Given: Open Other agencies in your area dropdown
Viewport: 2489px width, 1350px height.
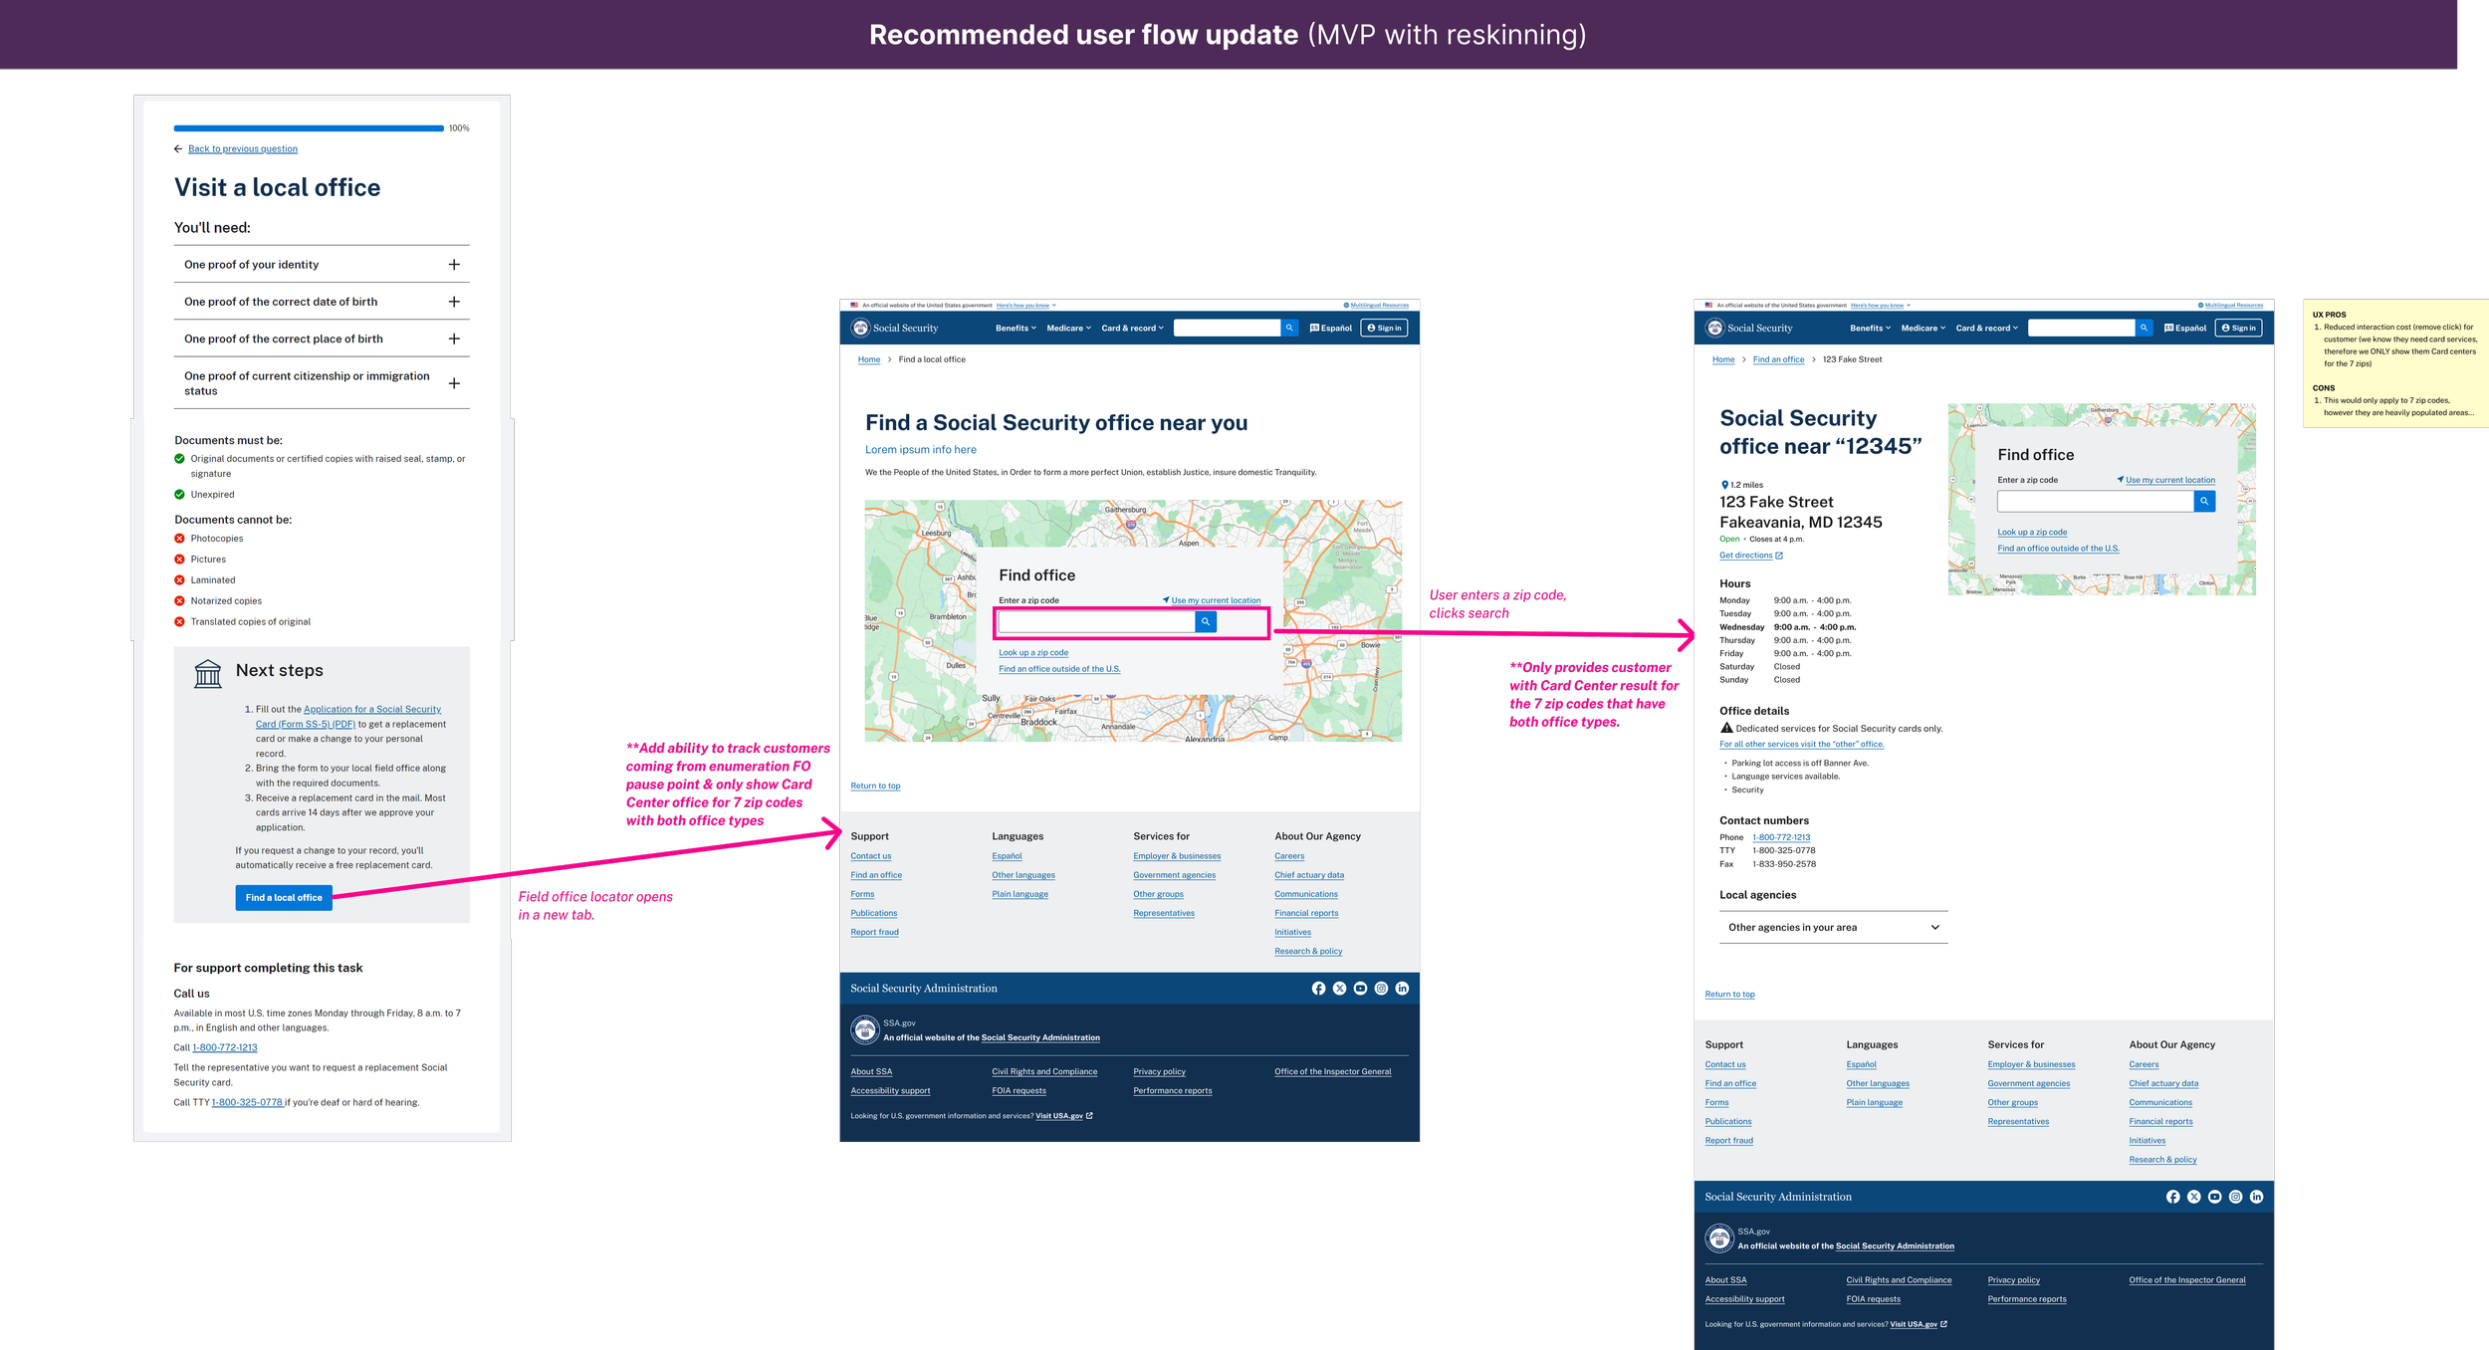Looking at the screenshot, I should (1833, 927).
